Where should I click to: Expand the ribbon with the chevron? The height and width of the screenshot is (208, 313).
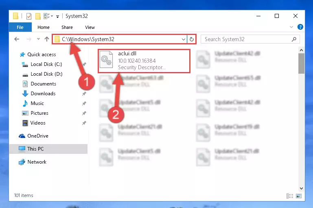pyautogui.click(x=291, y=27)
